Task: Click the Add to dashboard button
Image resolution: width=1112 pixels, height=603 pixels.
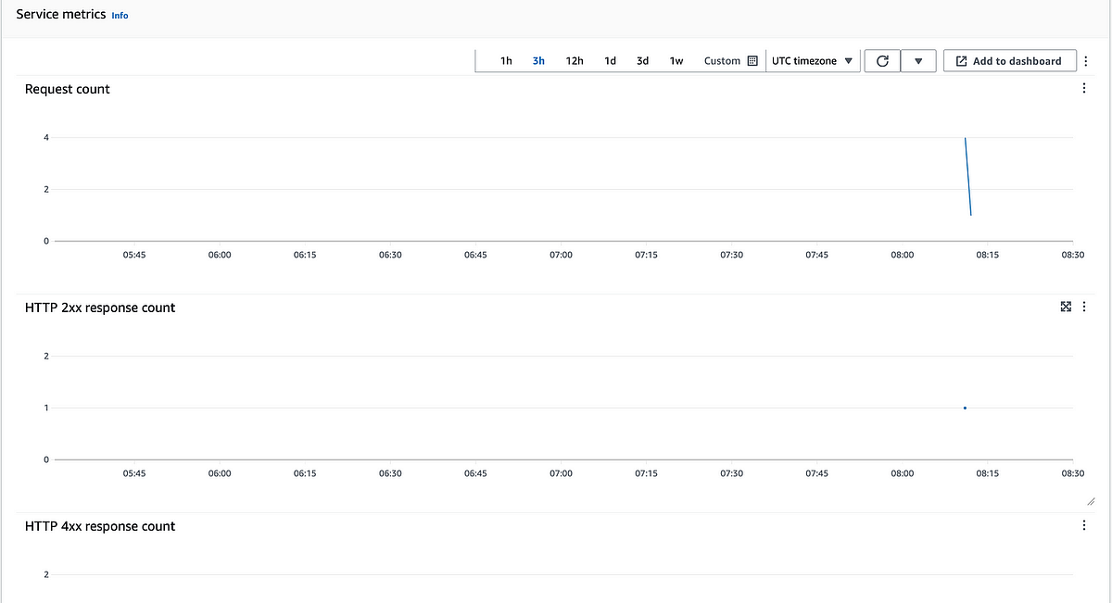Action: click(1009, 60)
